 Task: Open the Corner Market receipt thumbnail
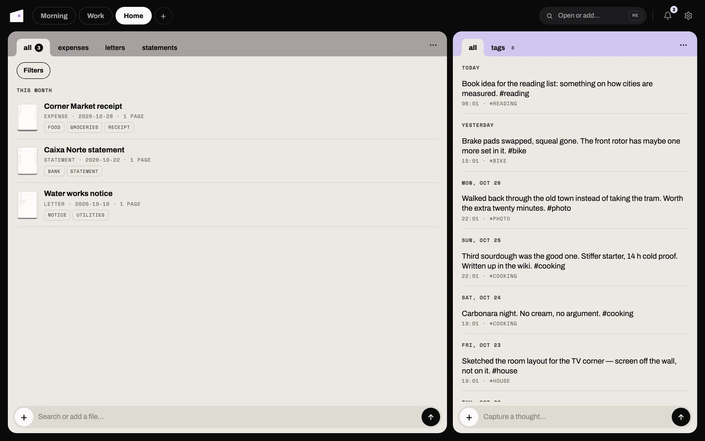[x=27, y=117]
